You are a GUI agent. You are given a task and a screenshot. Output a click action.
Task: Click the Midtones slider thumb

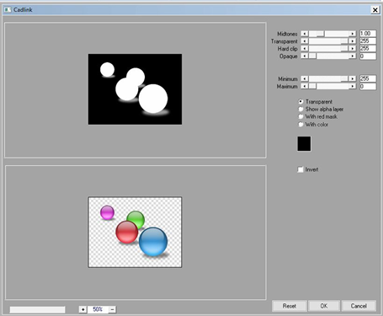(321, 34)
